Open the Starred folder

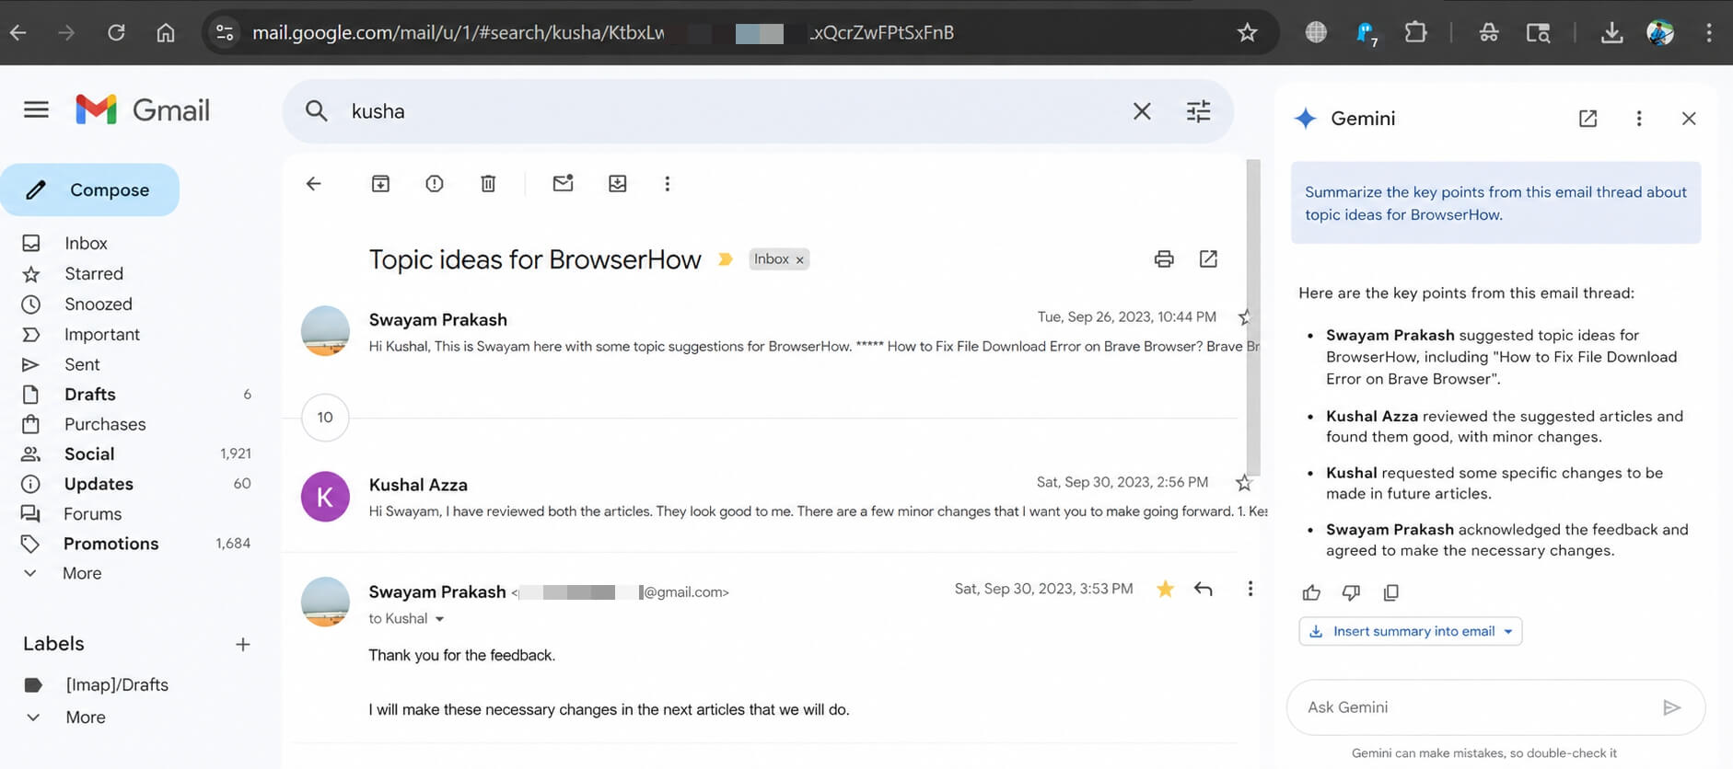pos(94,274)
